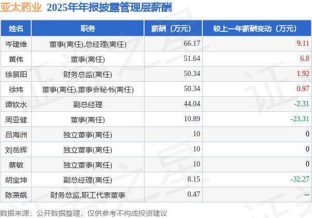Image resolution: width=312 pixels, height=218 pixels.
Task: Click the salary value 8.15
Action: 193,179
